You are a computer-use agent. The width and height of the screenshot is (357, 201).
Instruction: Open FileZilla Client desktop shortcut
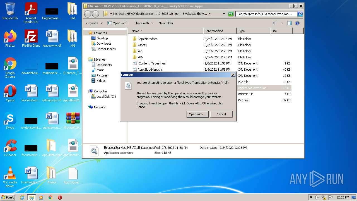pos(31,39)
